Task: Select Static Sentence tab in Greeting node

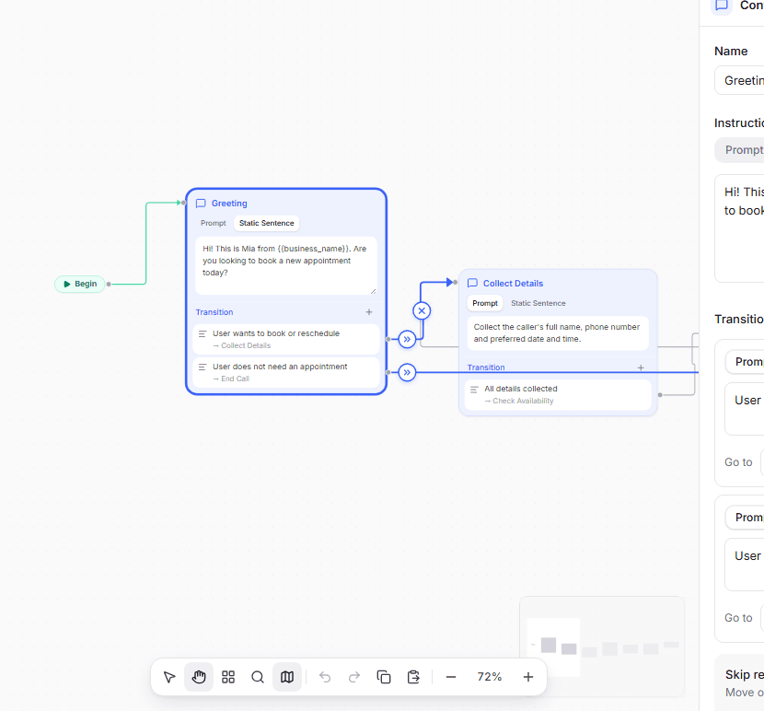Action: (267, 224)
